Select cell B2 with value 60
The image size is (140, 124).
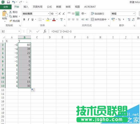click(x=24, y=45)
